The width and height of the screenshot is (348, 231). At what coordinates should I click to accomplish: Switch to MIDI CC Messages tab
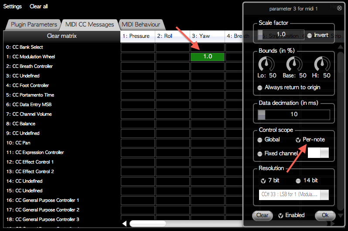89,24
